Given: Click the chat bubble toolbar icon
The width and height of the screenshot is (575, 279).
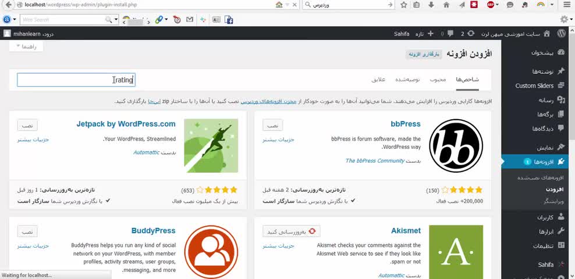Looking at the screenshot, I should click(x=510, y=5).
